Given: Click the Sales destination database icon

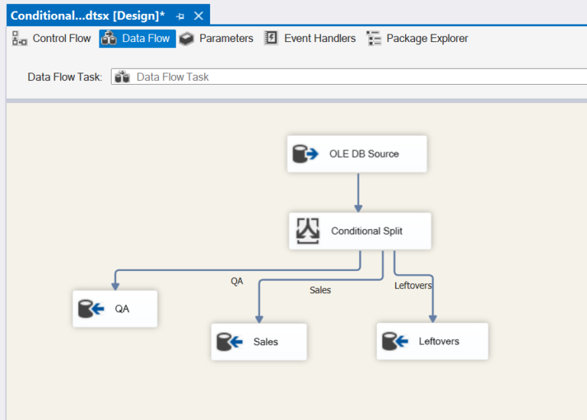Looking at the screenshot, I should coord(229,342).
